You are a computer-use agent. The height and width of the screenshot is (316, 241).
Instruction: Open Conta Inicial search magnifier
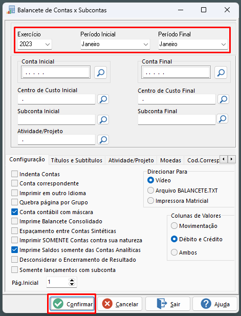[100, 73]
